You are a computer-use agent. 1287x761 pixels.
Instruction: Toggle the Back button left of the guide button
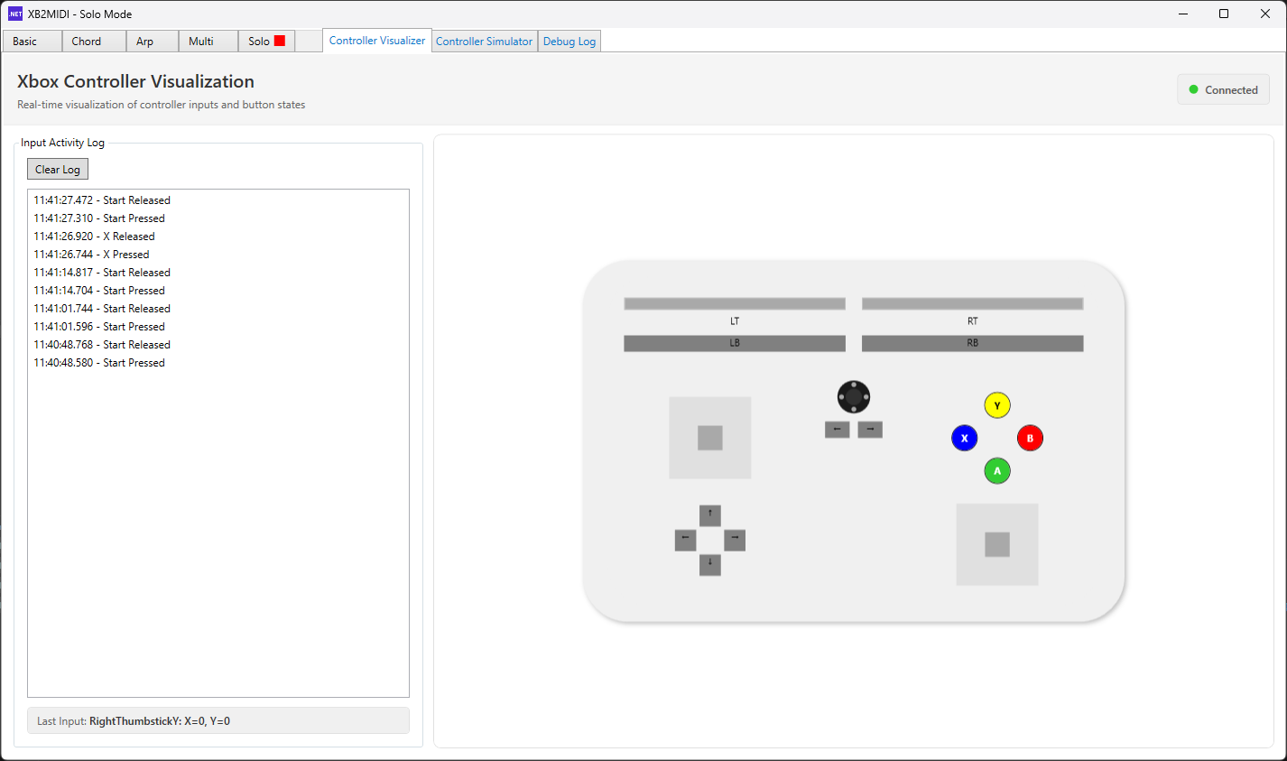point(837,429)
